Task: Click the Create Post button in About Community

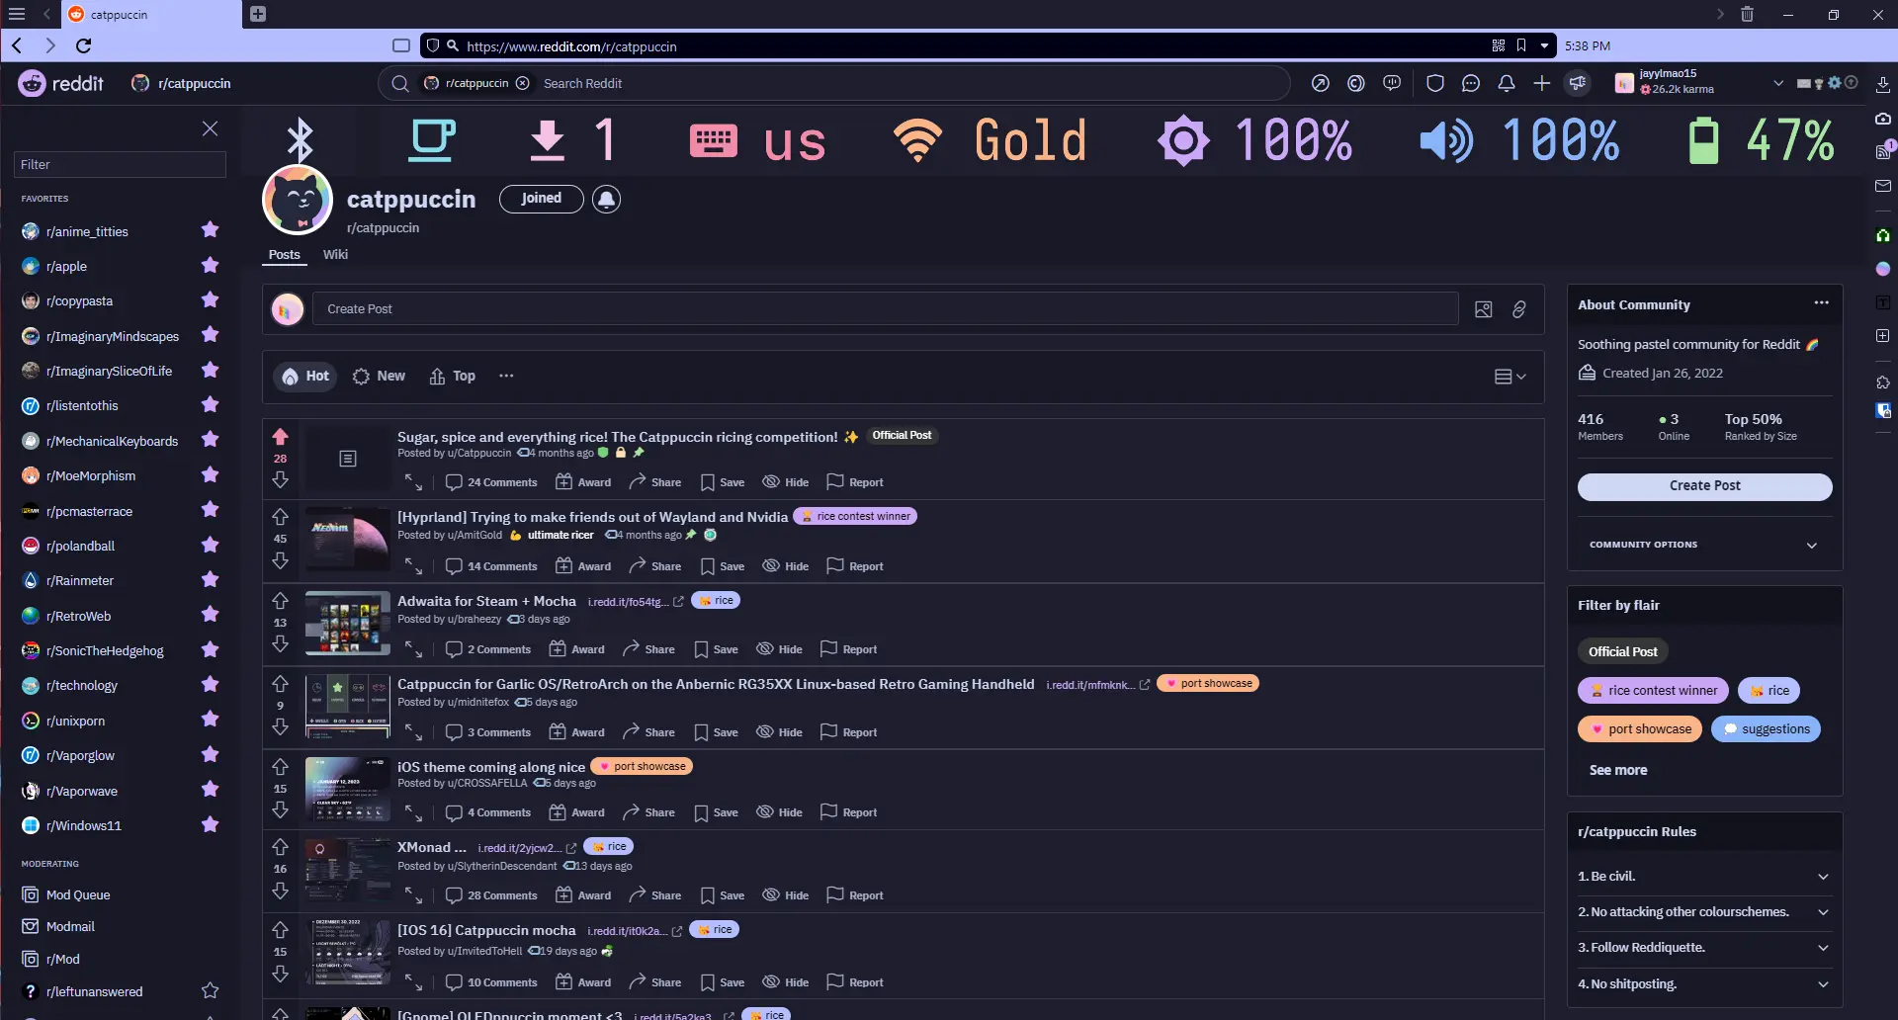Action: pyautogui.click(x=1705, y=486)
